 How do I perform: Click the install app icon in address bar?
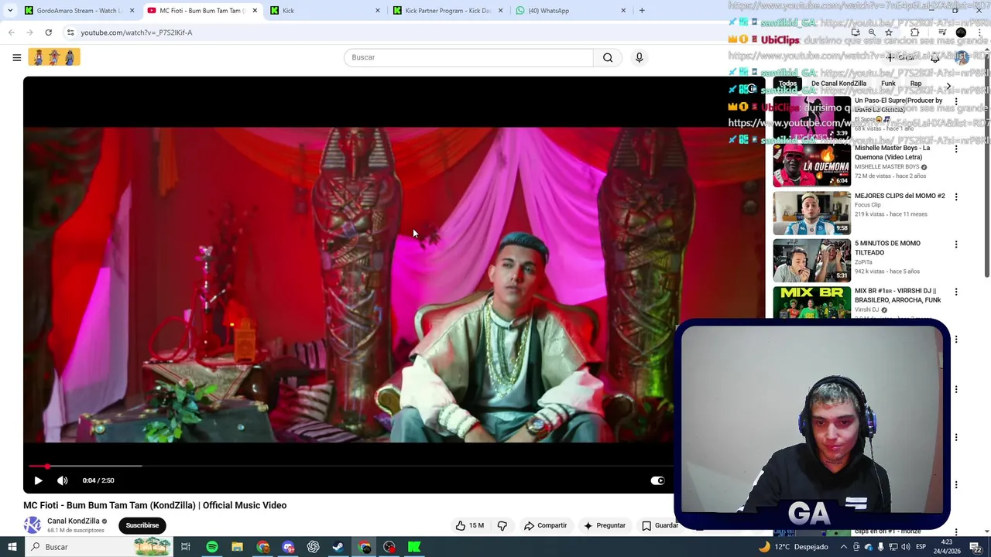[x=856, y=32]
